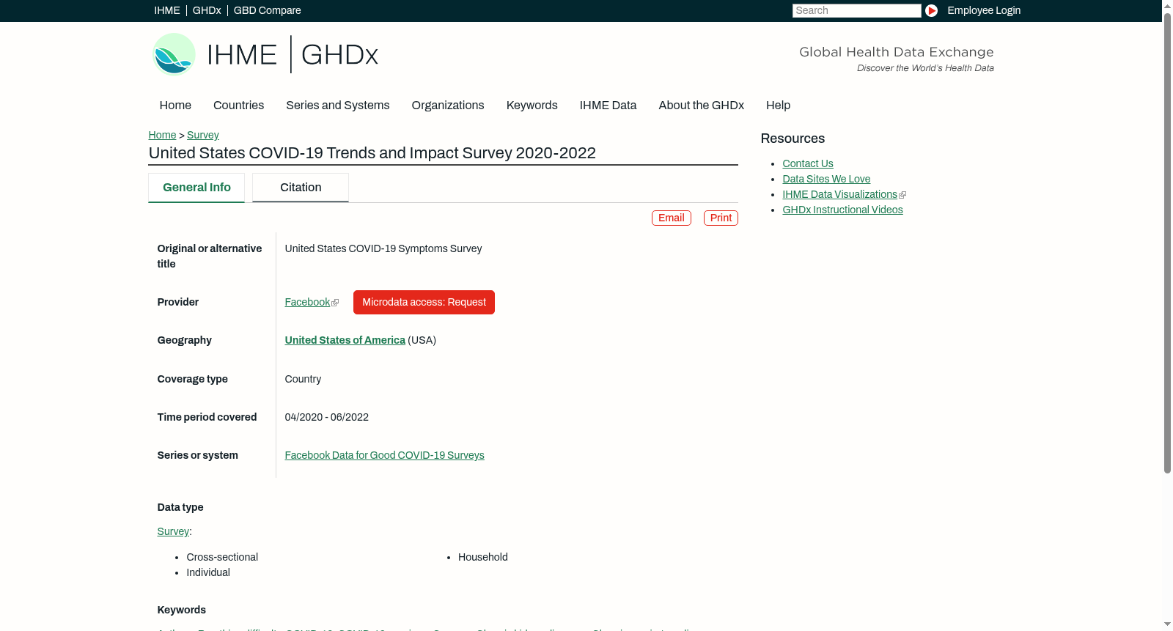Screen dimensions: 1173x631
Task: Click the Print button
Action: (x=721, y=218)
